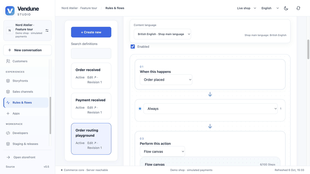Image resolution: width=310 pixels, height=174 pixels.
Task: Click the Payment received edit arrow icon
Action: point(95,108)
